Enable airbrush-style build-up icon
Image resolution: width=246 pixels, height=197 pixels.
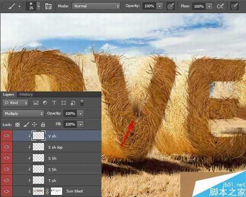[x=220, y=7]
